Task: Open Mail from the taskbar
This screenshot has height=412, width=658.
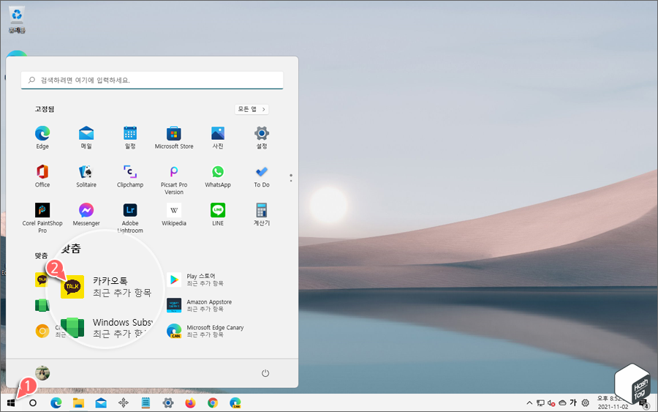Action: (101, 403)
